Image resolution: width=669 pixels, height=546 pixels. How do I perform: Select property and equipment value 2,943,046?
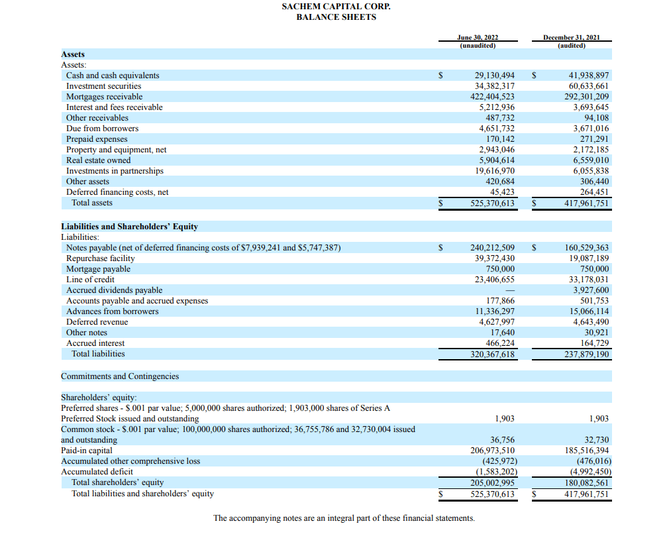[x=497, y=150]
